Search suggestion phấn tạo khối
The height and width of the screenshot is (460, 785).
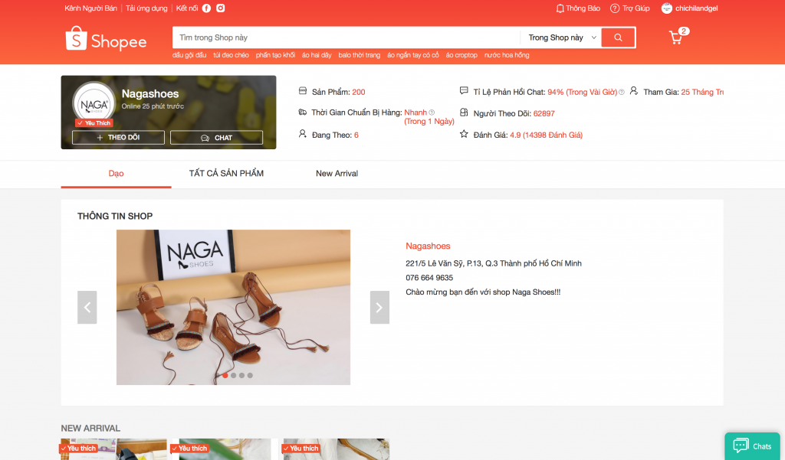[x=275, y=55]
